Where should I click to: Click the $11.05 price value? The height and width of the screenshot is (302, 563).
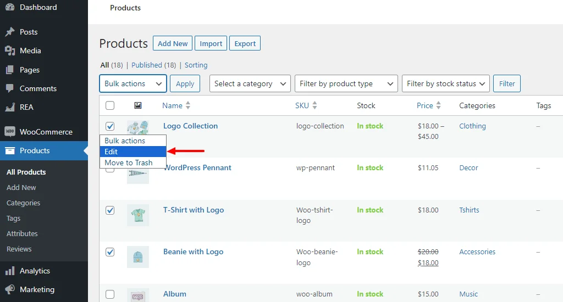pyautogui.click(x=428, y=167)
